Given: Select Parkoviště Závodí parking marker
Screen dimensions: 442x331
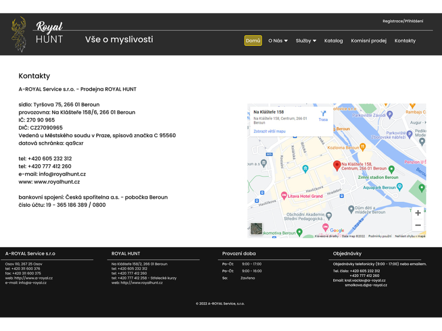Looking at the screenshot, I should tap(389, 115).
